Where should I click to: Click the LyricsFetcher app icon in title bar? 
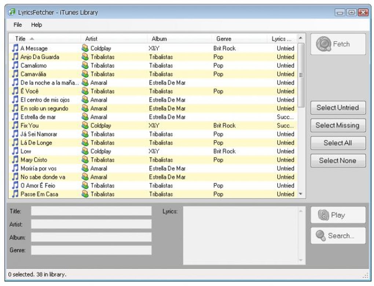(11, 12)
